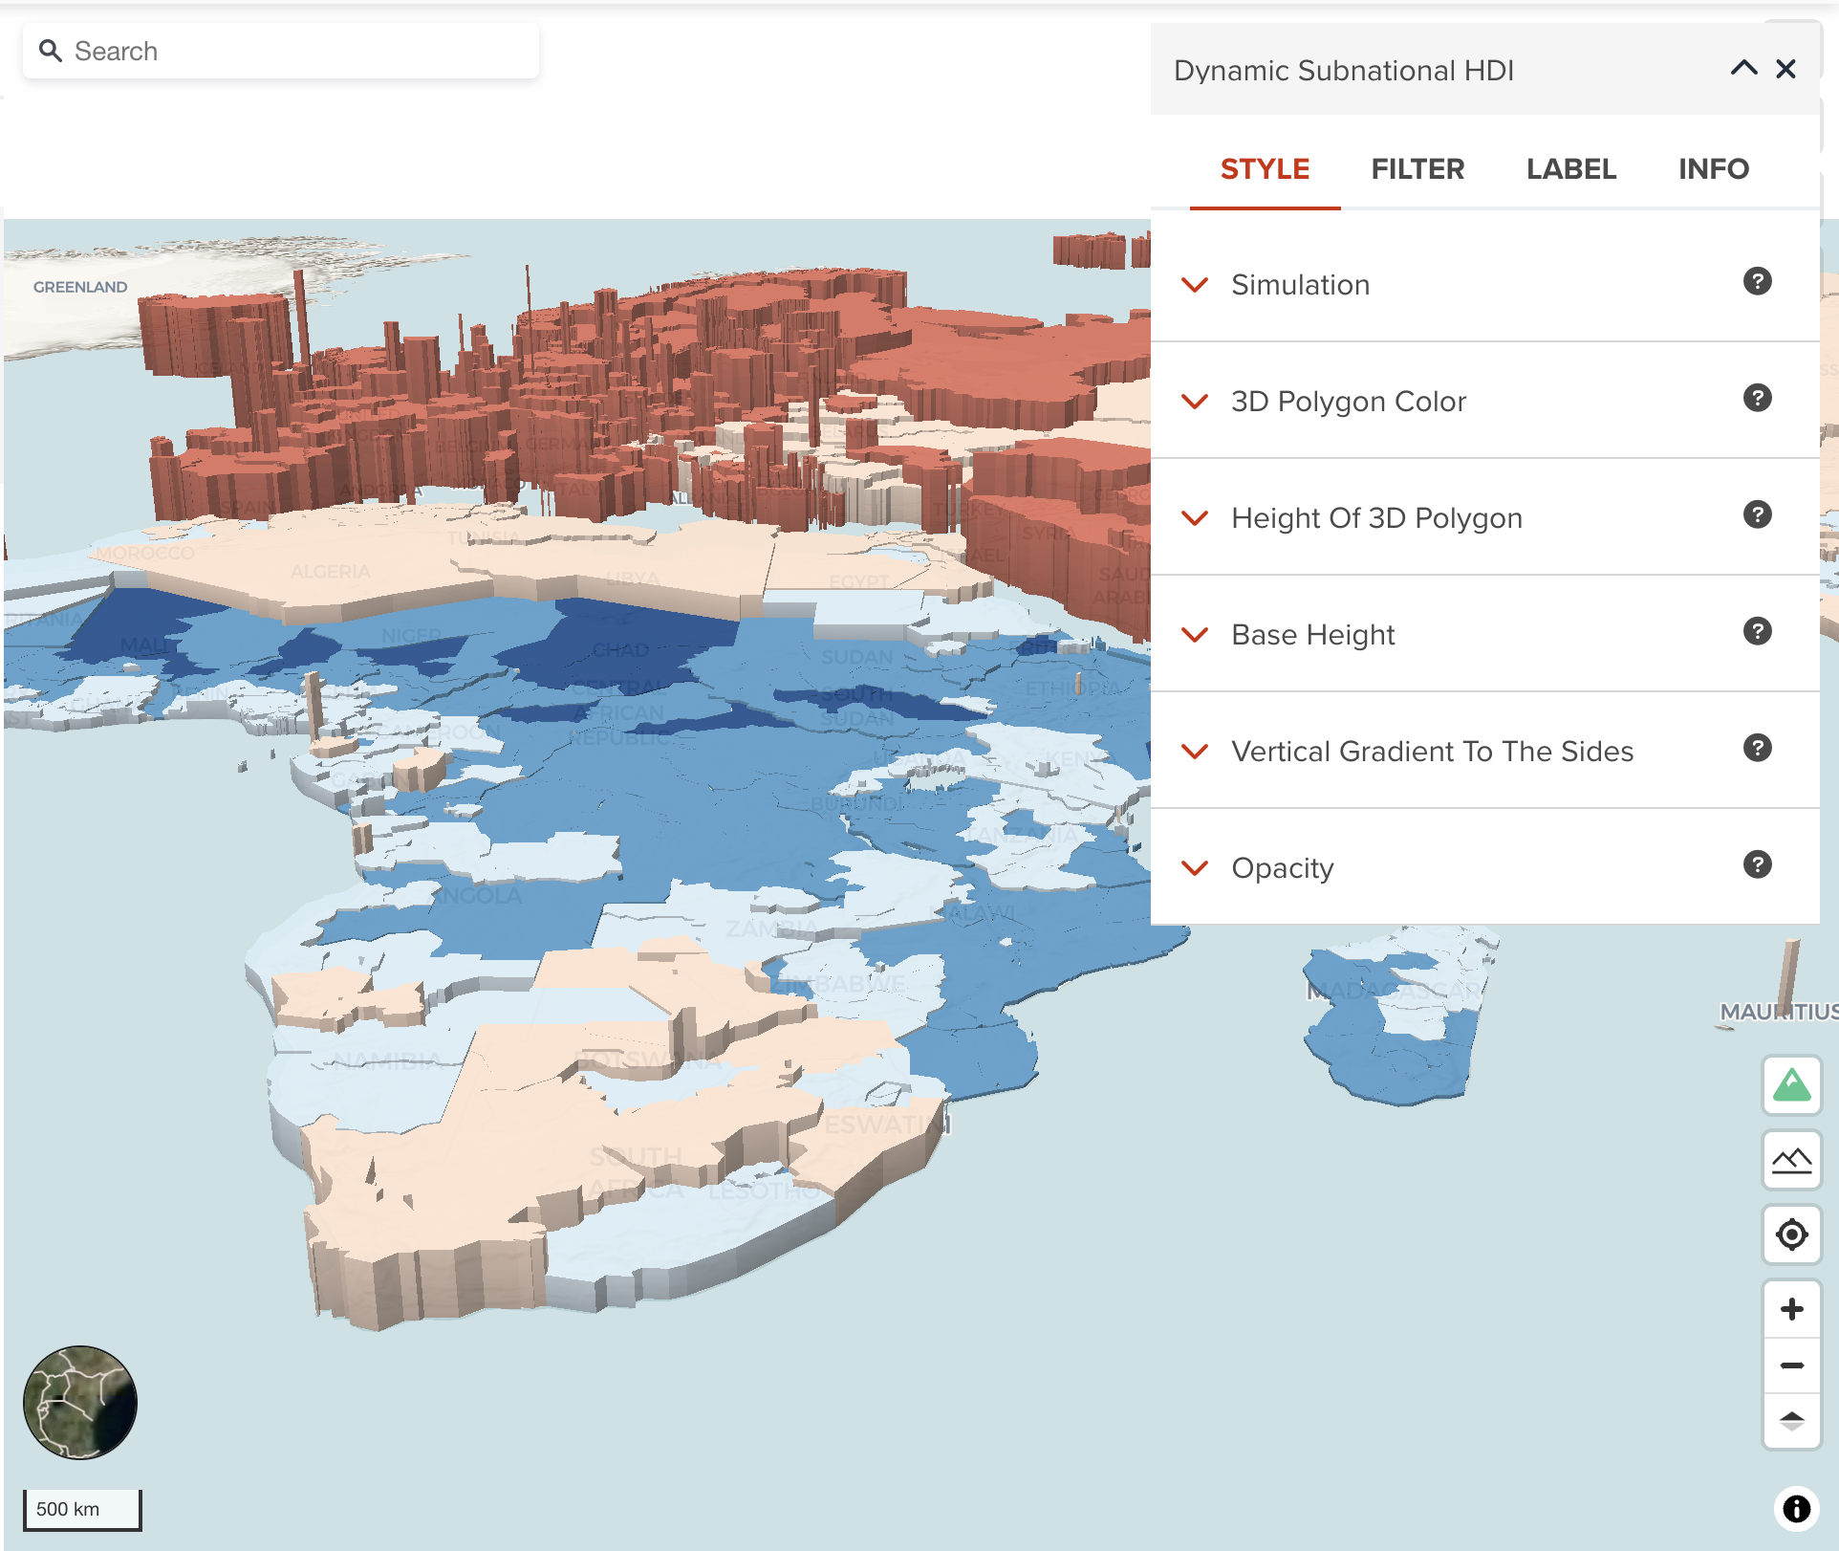The height and width of the screenshot is (1551, 1839).
Task: Open help for Simulation setting
Action: [1759, 281]
